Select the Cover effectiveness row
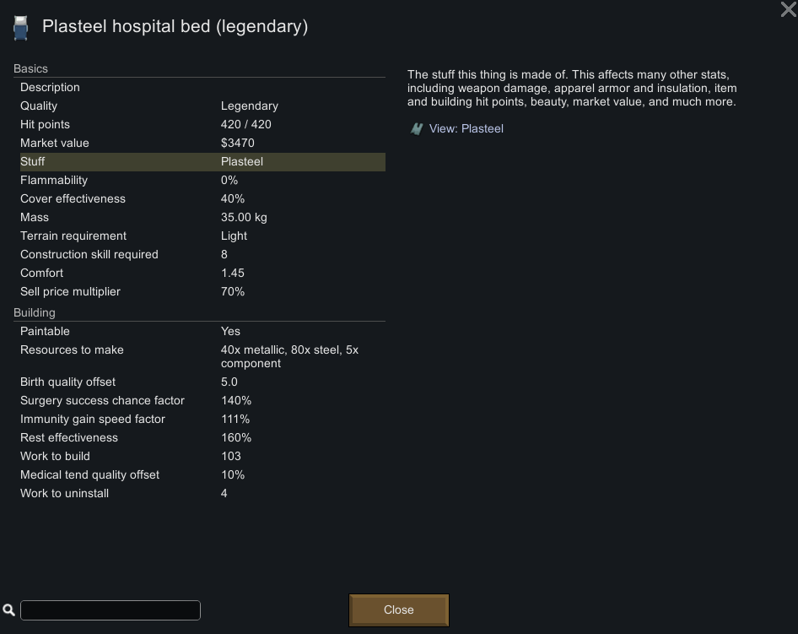This screenshot has width=798, height=634. pos(201,199)
